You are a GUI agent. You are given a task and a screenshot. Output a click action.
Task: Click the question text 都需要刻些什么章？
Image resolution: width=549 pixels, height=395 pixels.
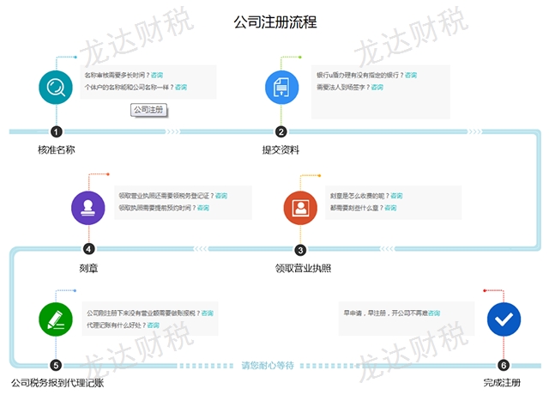[357, 208]
